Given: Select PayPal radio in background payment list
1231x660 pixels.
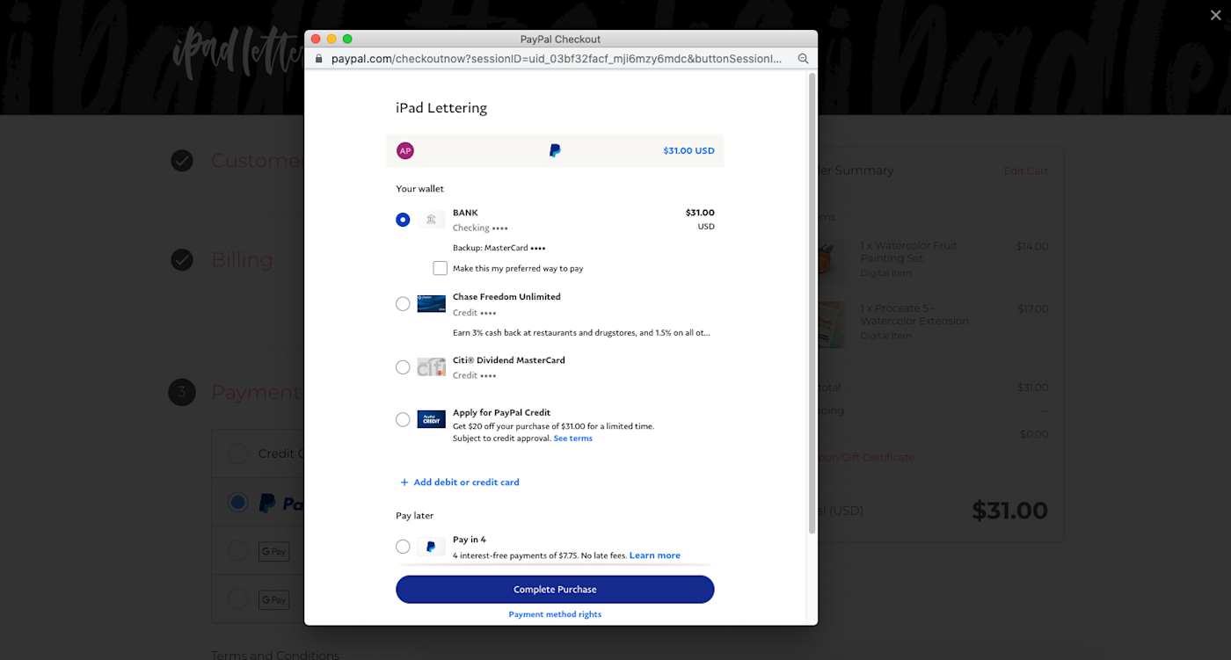Looking at the screenshot, I should (237, 503).
